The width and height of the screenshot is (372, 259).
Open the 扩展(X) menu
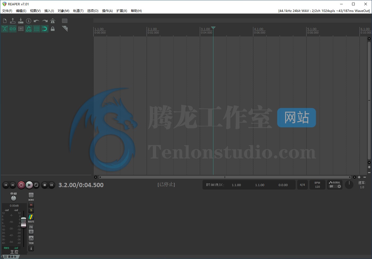click(x=122, y=11)
